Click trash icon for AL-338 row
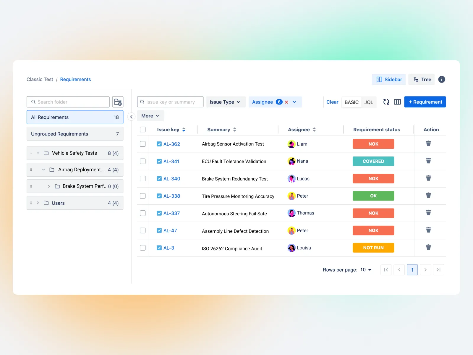The image size is (473, 355). click(x=428, y=196)
